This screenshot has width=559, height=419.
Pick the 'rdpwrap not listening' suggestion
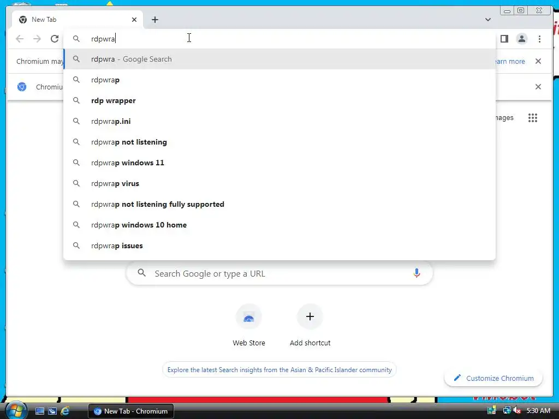click(279, 142)
